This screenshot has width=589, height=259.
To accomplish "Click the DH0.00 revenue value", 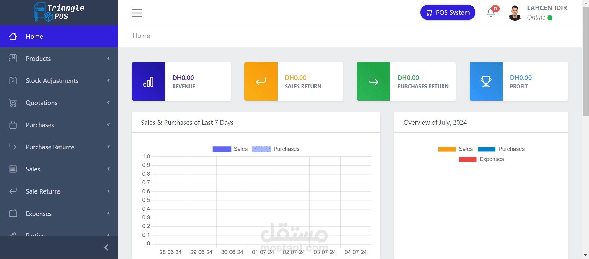I will coord(183,78).
